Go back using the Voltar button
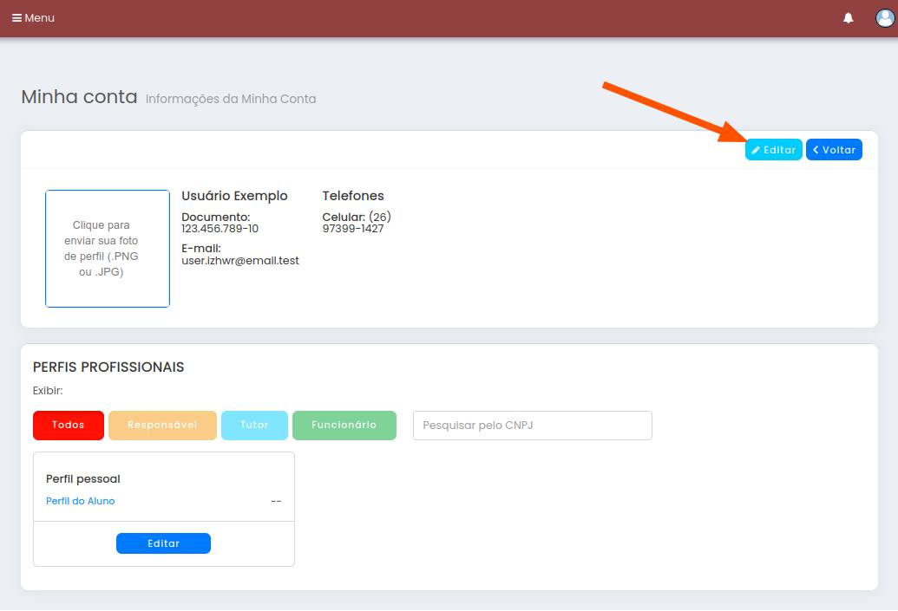898x611 pixels. coord(834,150)
